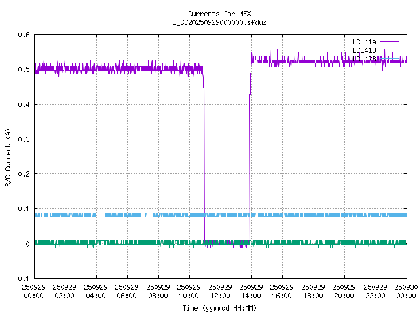Click the LCL42B legend label
Image resolution: width=419 pixels, height=314 pixels.
(363, 59)
